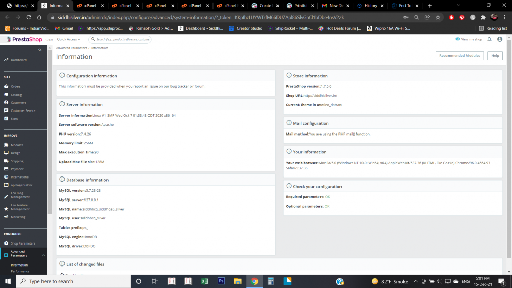The image size is (512, 288).
Task: Click the Customers person icon
Action: (6, 102)
